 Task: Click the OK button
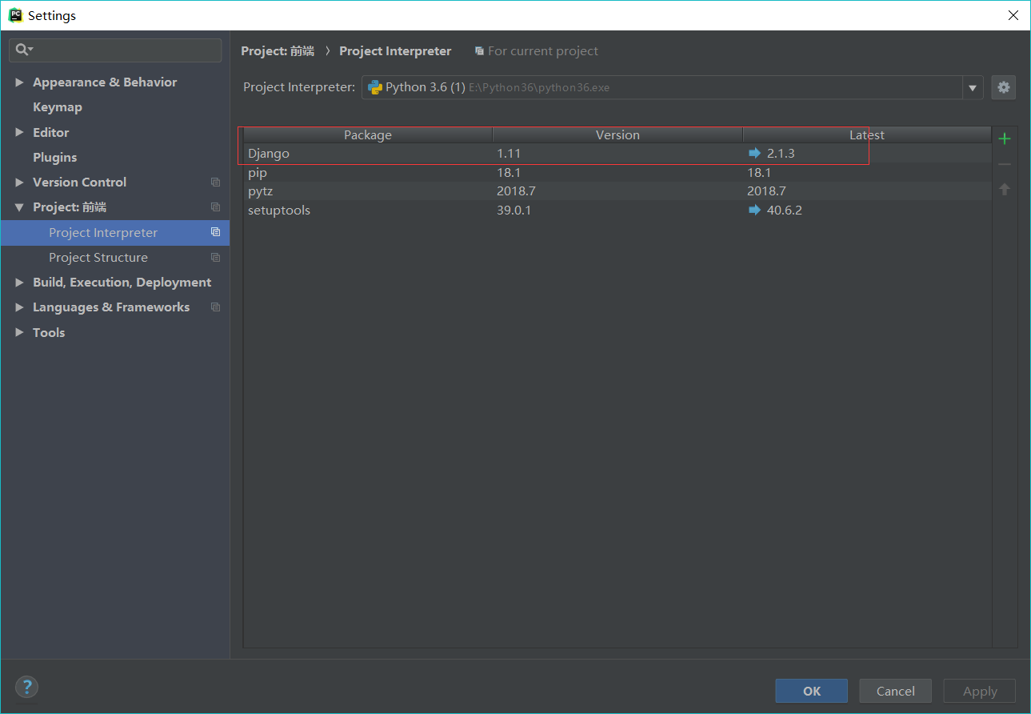pos(812,691)
